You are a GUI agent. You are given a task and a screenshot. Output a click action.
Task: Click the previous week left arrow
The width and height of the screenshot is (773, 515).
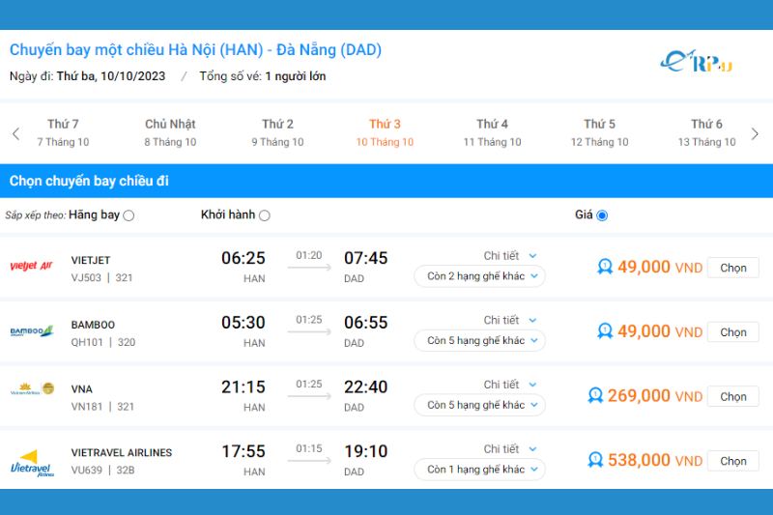coord(16,133)
